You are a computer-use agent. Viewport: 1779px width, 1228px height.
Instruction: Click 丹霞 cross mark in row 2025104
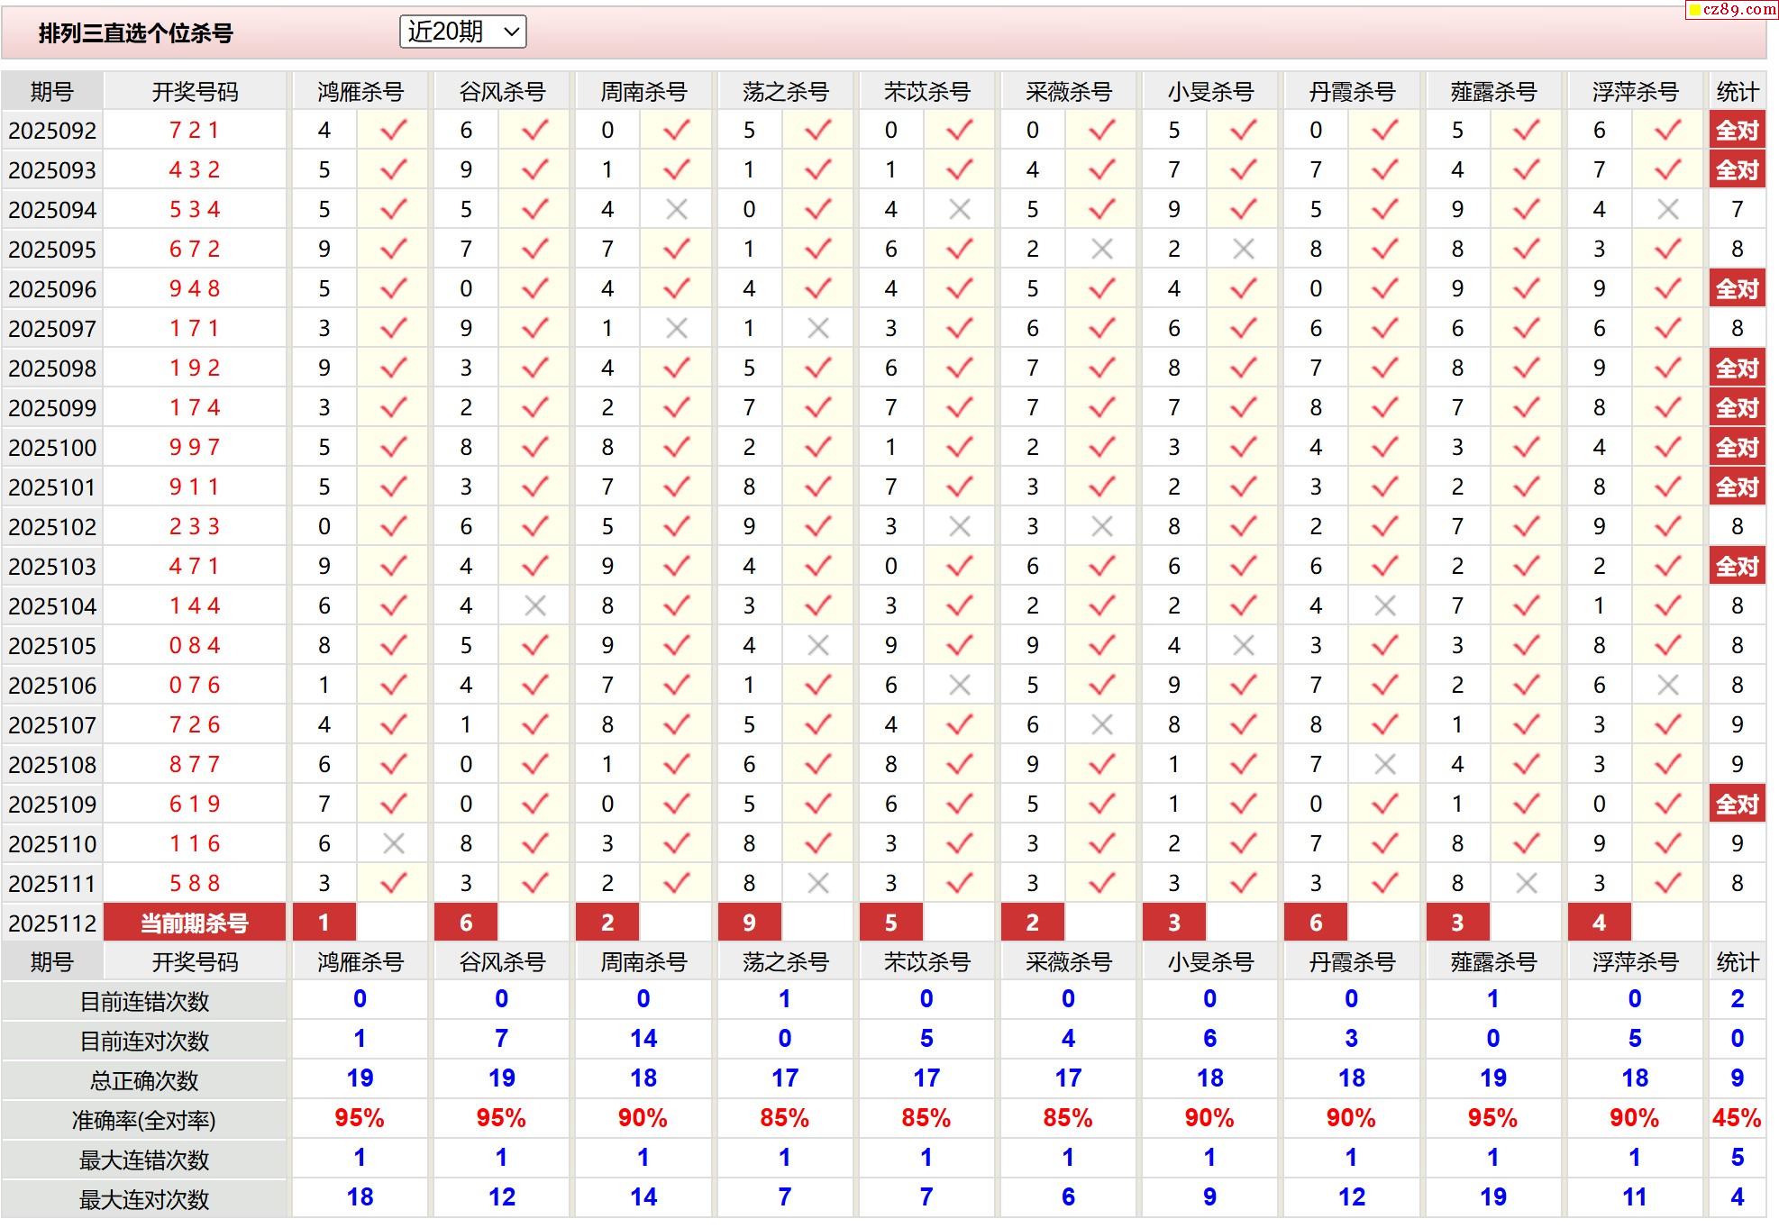(1384, 606)
